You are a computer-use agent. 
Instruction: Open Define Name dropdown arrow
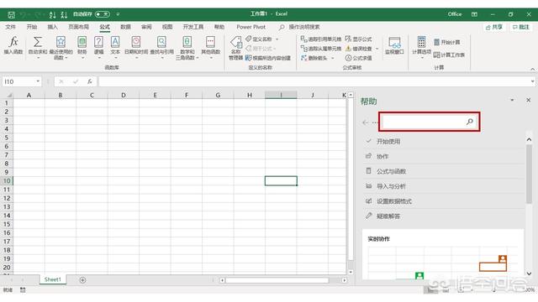click(277, 39)
